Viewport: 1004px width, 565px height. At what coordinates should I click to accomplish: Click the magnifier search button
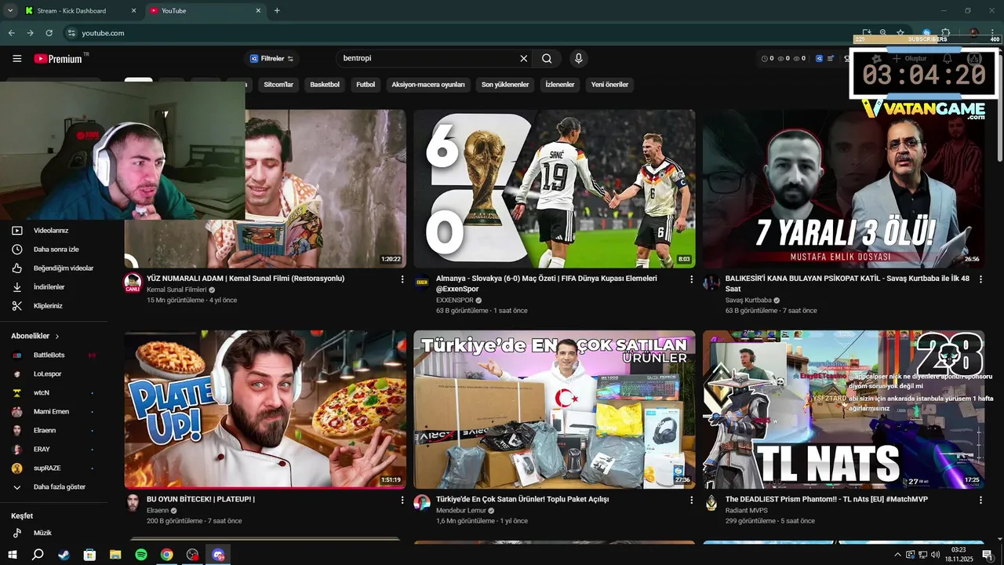point(547,59)
